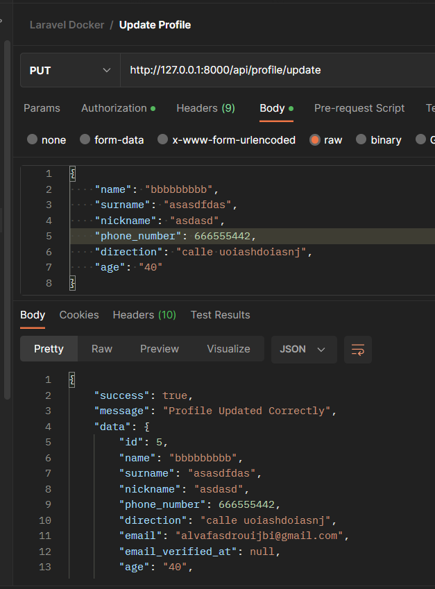
Task: Activate word wrap in the response viewer
Action: pyautogui.click(x=357, y=350)
